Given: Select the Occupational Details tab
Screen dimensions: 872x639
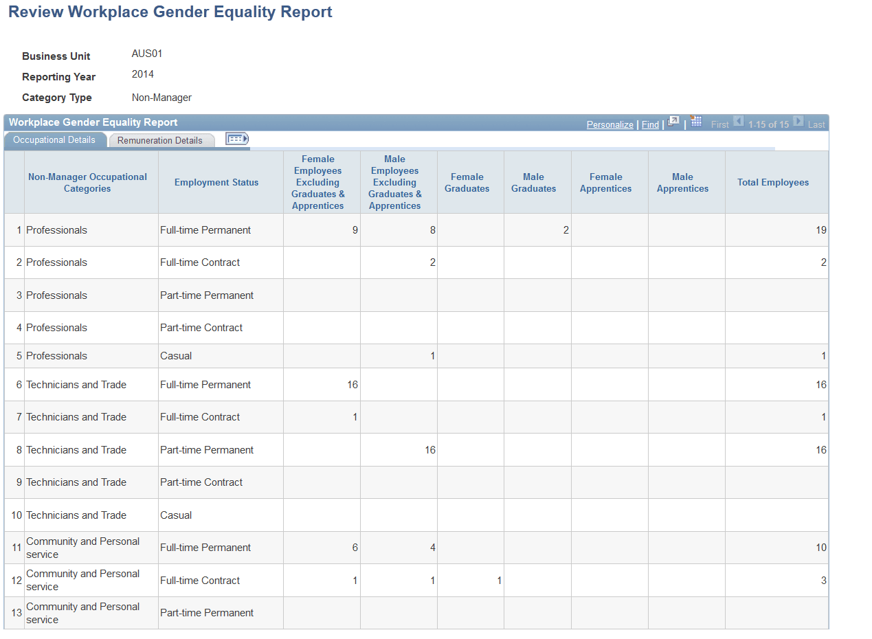Looking at the screenshot, I should point(54,139).
